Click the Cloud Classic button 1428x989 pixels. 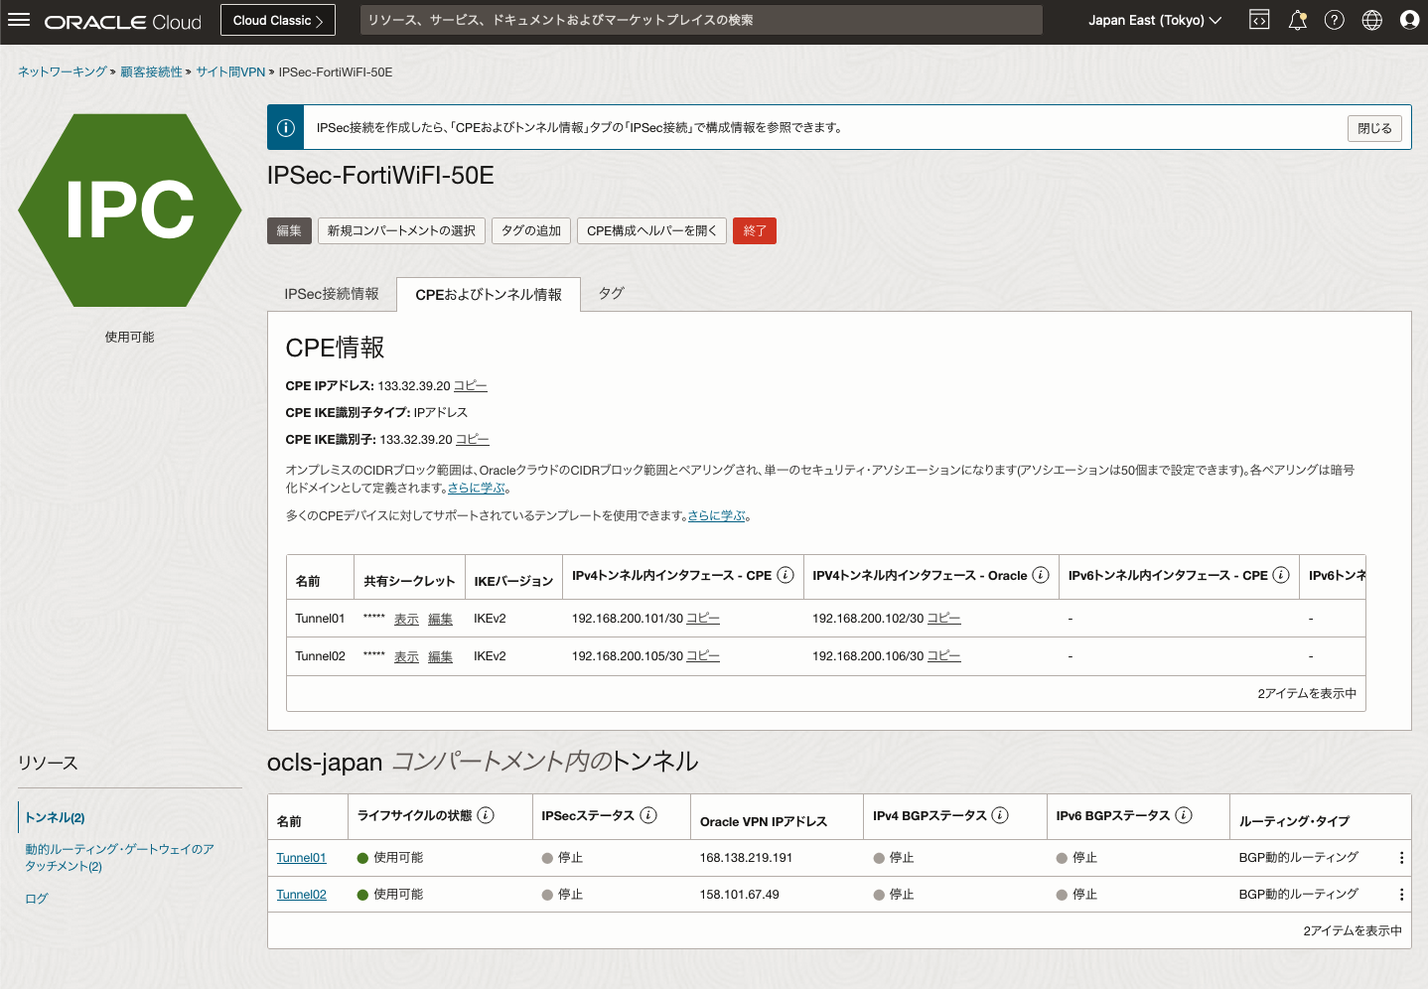point(278,20)
